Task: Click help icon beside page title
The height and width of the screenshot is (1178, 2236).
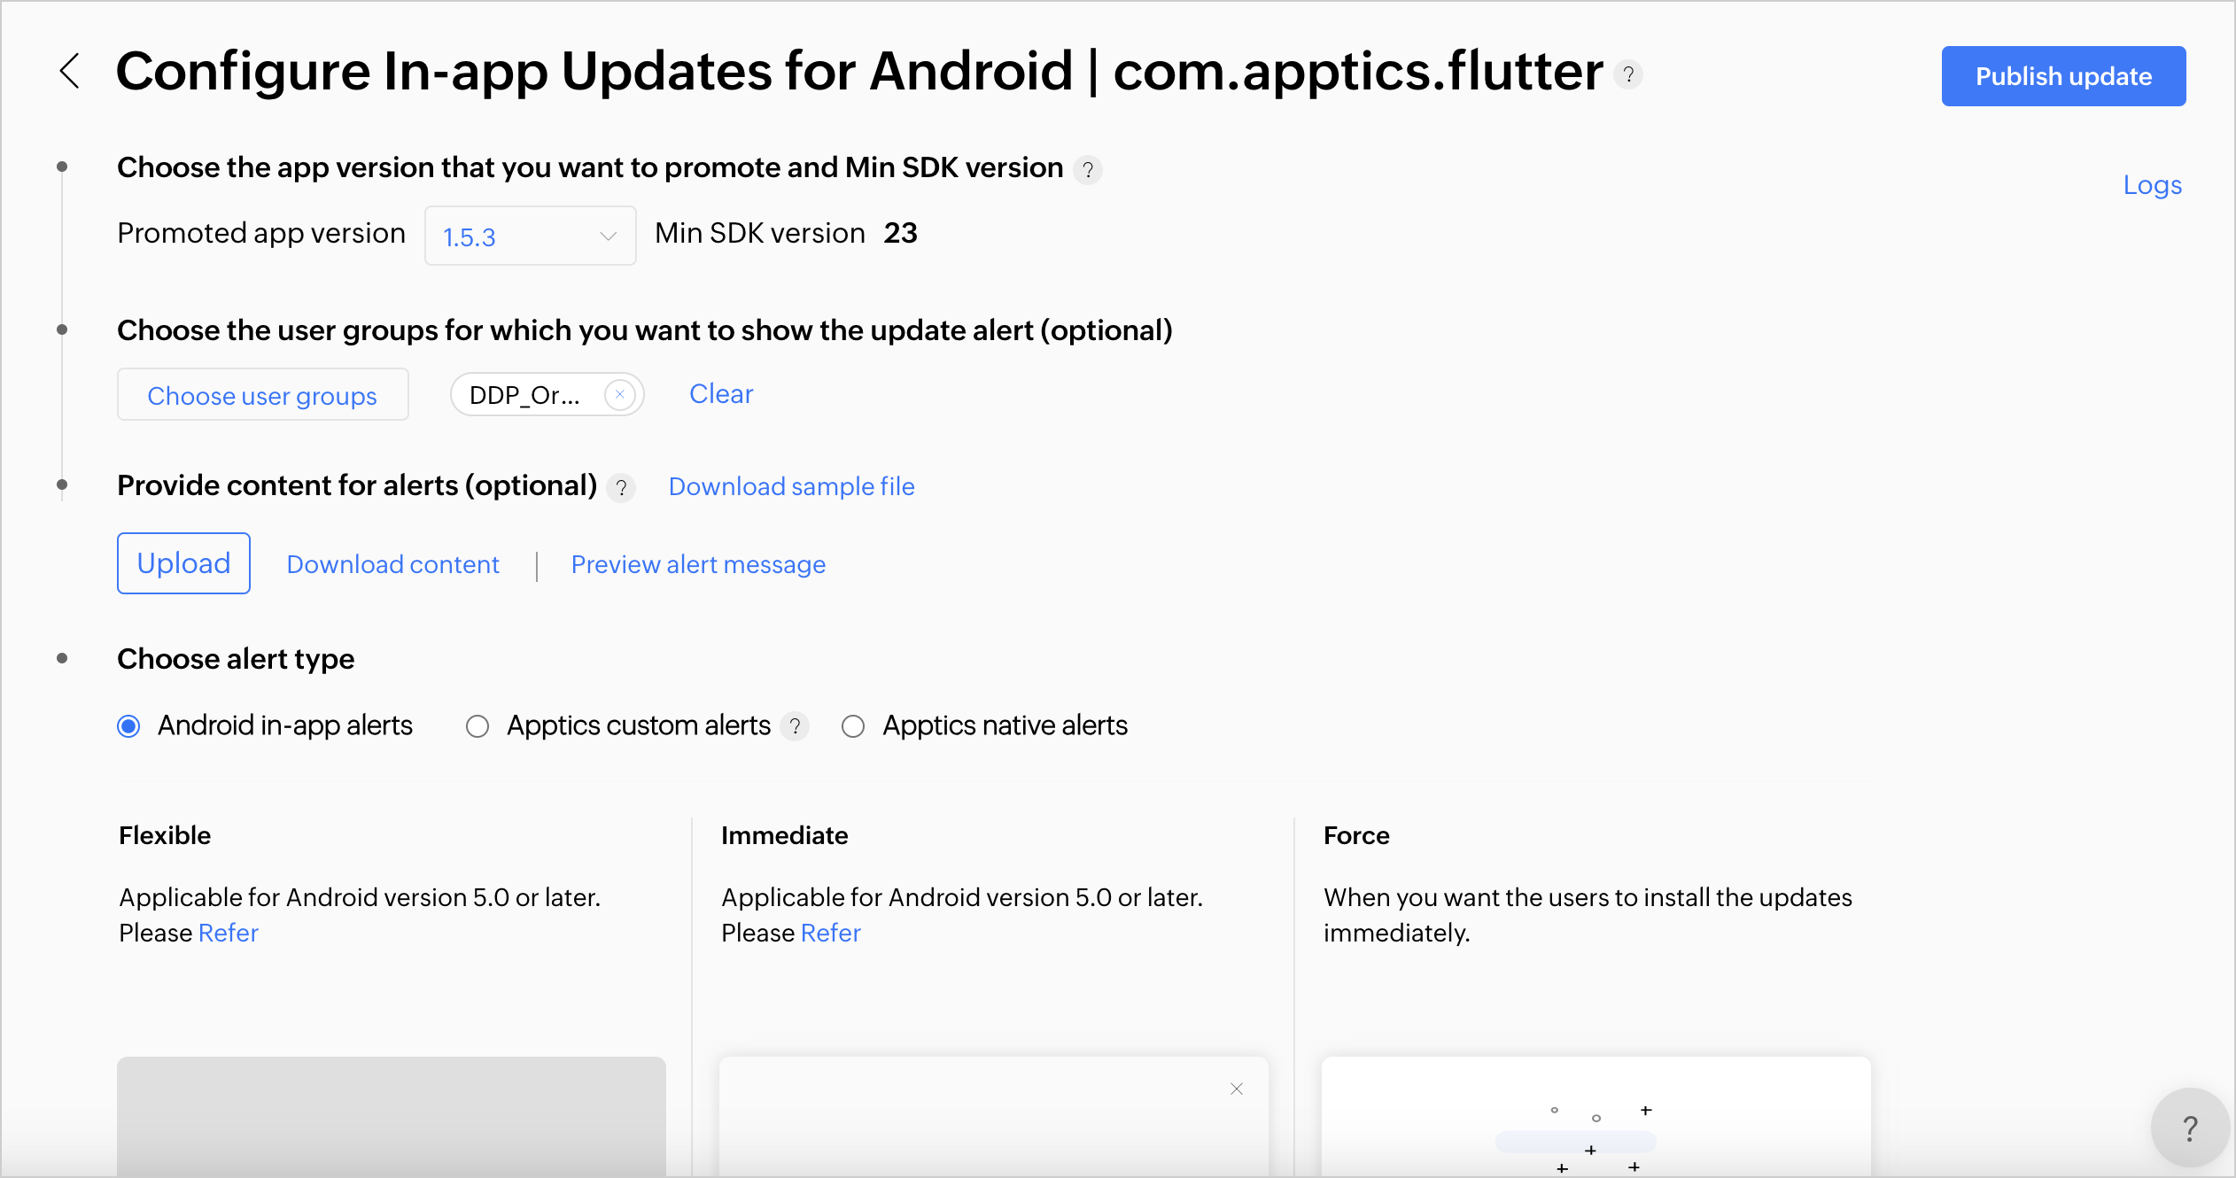Action: click(x=1628, y=74)
